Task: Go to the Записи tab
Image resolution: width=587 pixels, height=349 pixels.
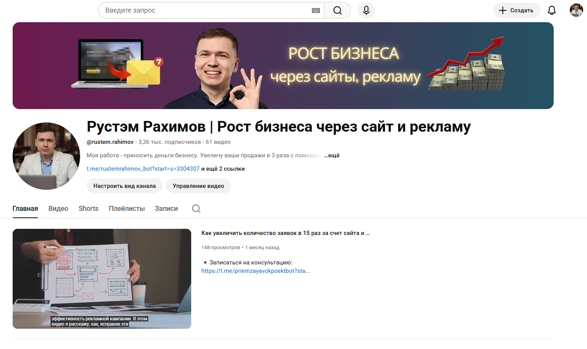Action: pos(166,209)
